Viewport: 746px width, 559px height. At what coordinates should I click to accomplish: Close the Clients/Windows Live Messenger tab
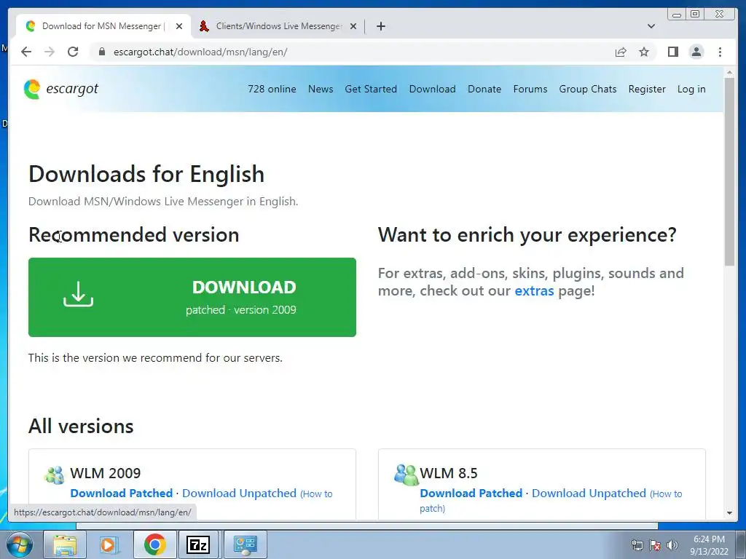pos(353,26)
